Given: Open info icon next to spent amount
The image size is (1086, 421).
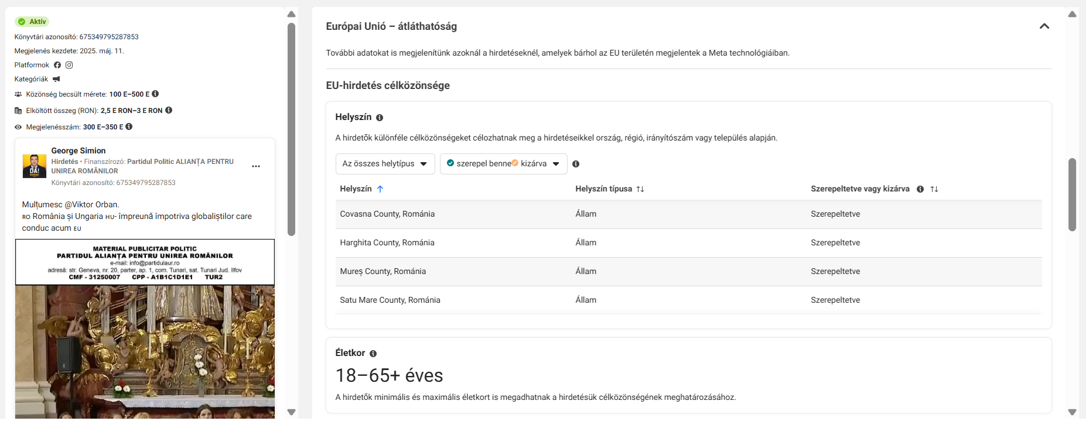Looking at the screenshot, I should coord(169,110).
